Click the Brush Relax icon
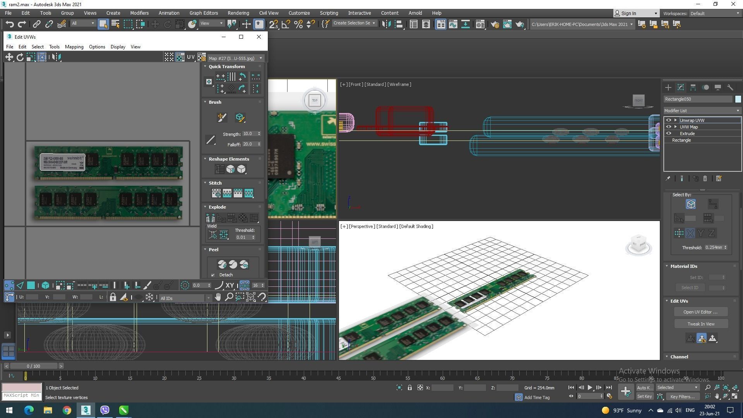 [240, 117]
